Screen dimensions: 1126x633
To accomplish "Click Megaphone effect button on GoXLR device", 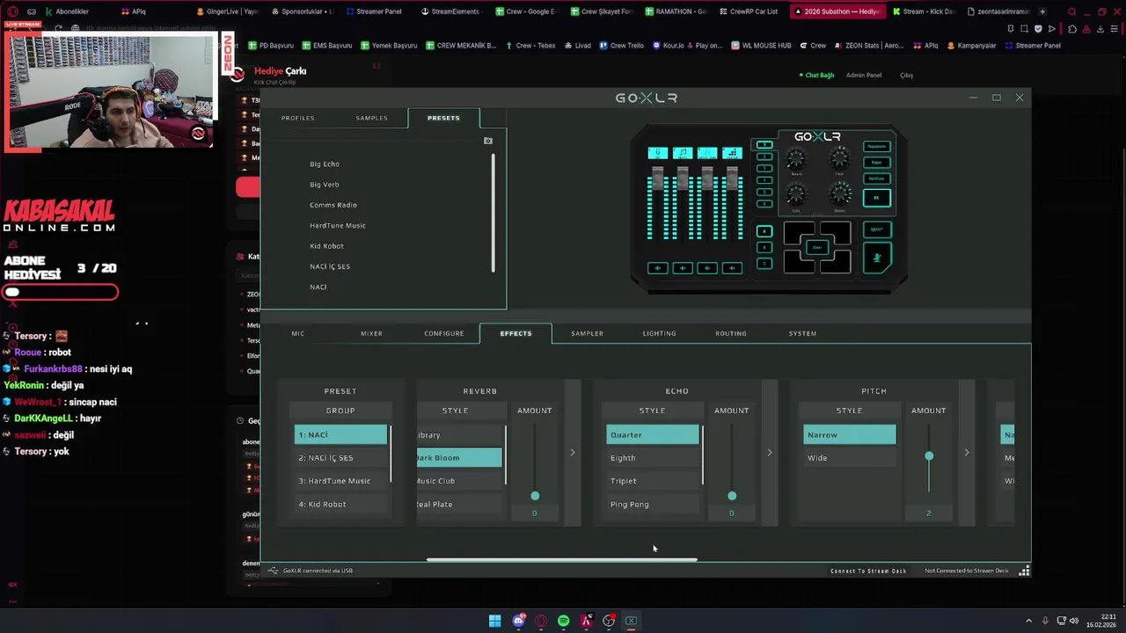I will 877,146.
